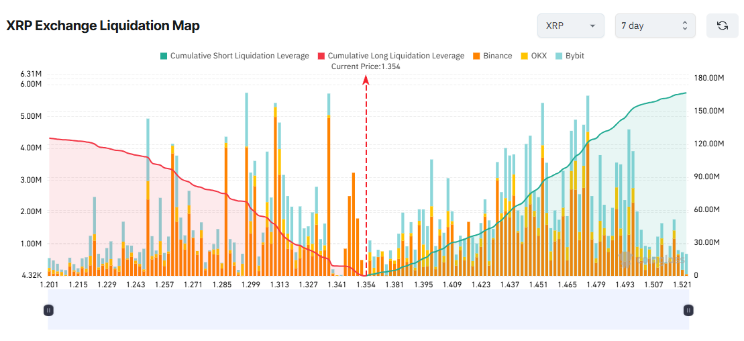Click the right range slider handle
This screenshot has width=744, height=341.
688,310
